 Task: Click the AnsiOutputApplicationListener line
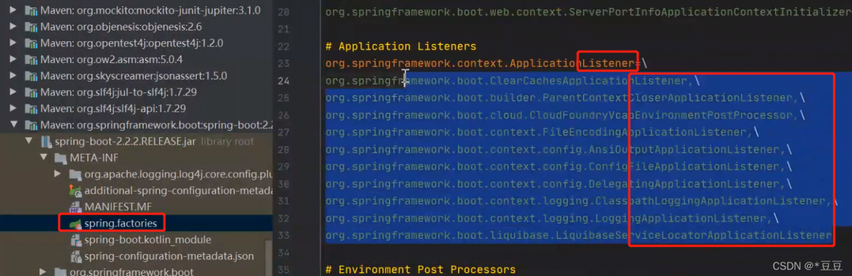click(x=558, y=150)
